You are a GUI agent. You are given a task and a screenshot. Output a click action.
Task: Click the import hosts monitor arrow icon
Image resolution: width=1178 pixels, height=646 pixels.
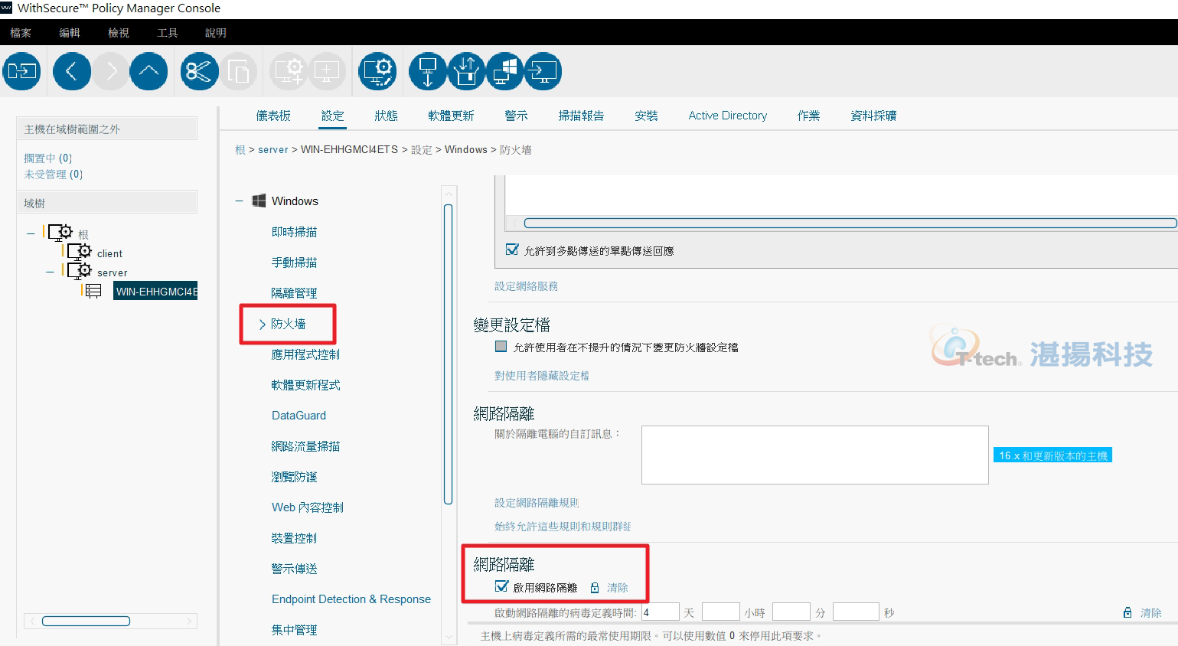[543, 71]
